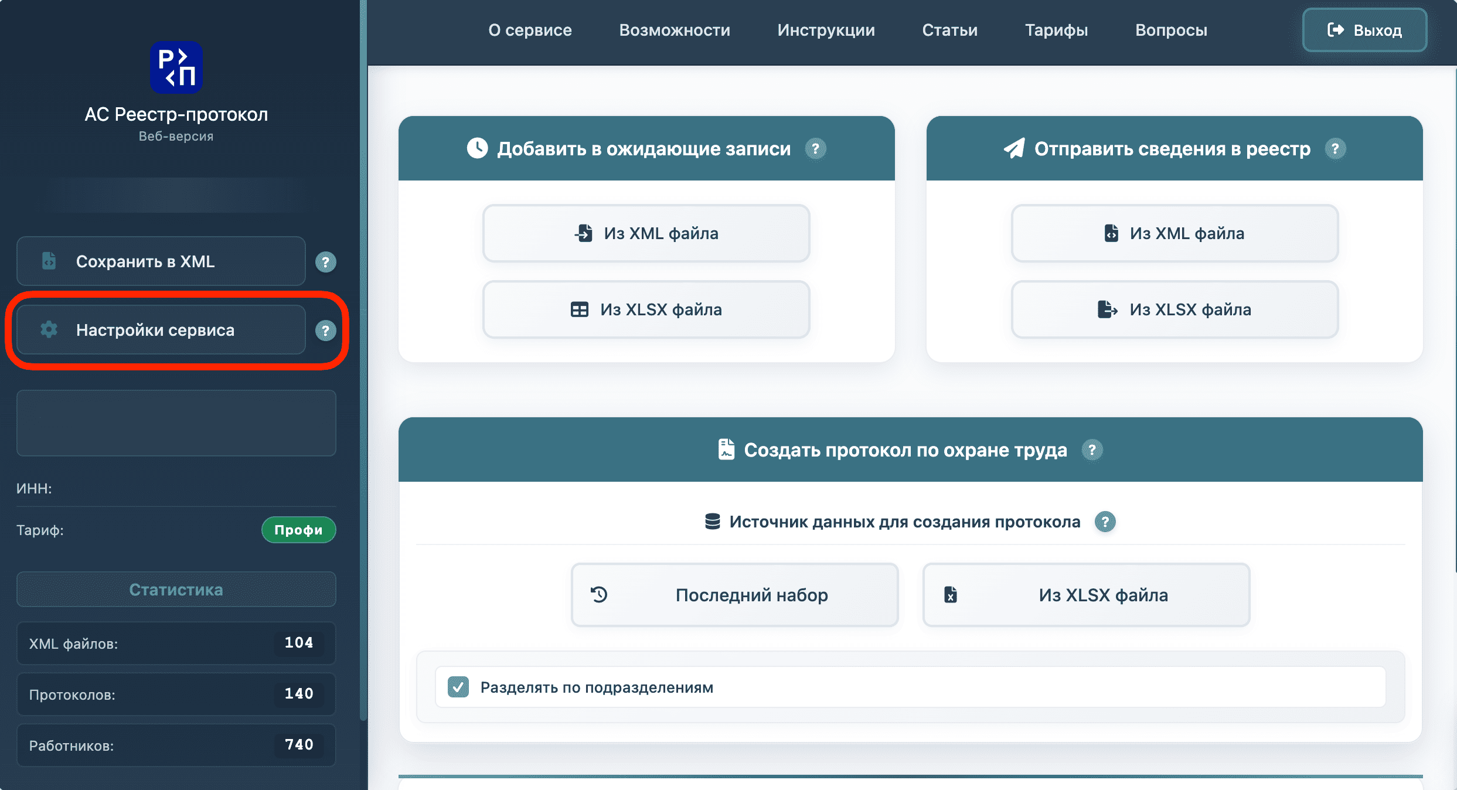Click the Работников count 740

click(x=299, y=745)
